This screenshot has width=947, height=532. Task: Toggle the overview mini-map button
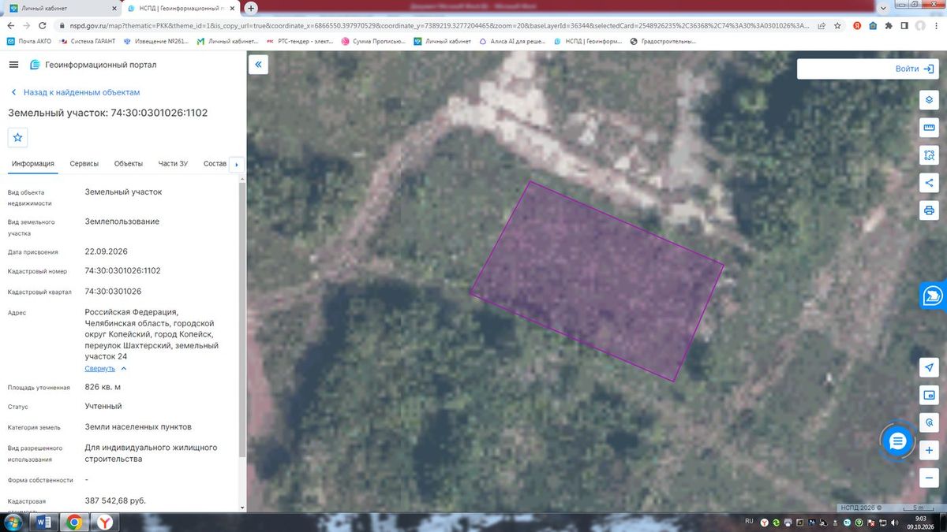[x=929, y=395]
